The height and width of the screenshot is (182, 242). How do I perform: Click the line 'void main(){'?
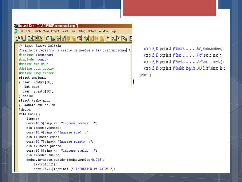pyautogui.click(x=30, y=114)
